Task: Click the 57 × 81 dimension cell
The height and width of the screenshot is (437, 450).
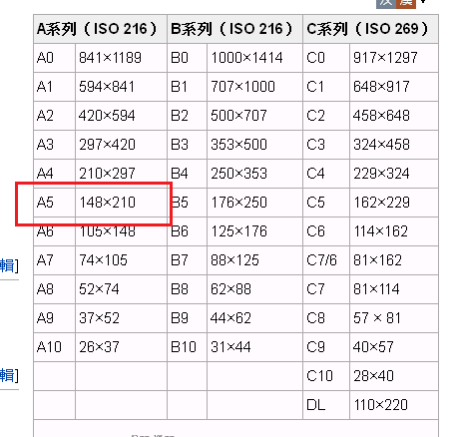Action: [x=394, y=318]
